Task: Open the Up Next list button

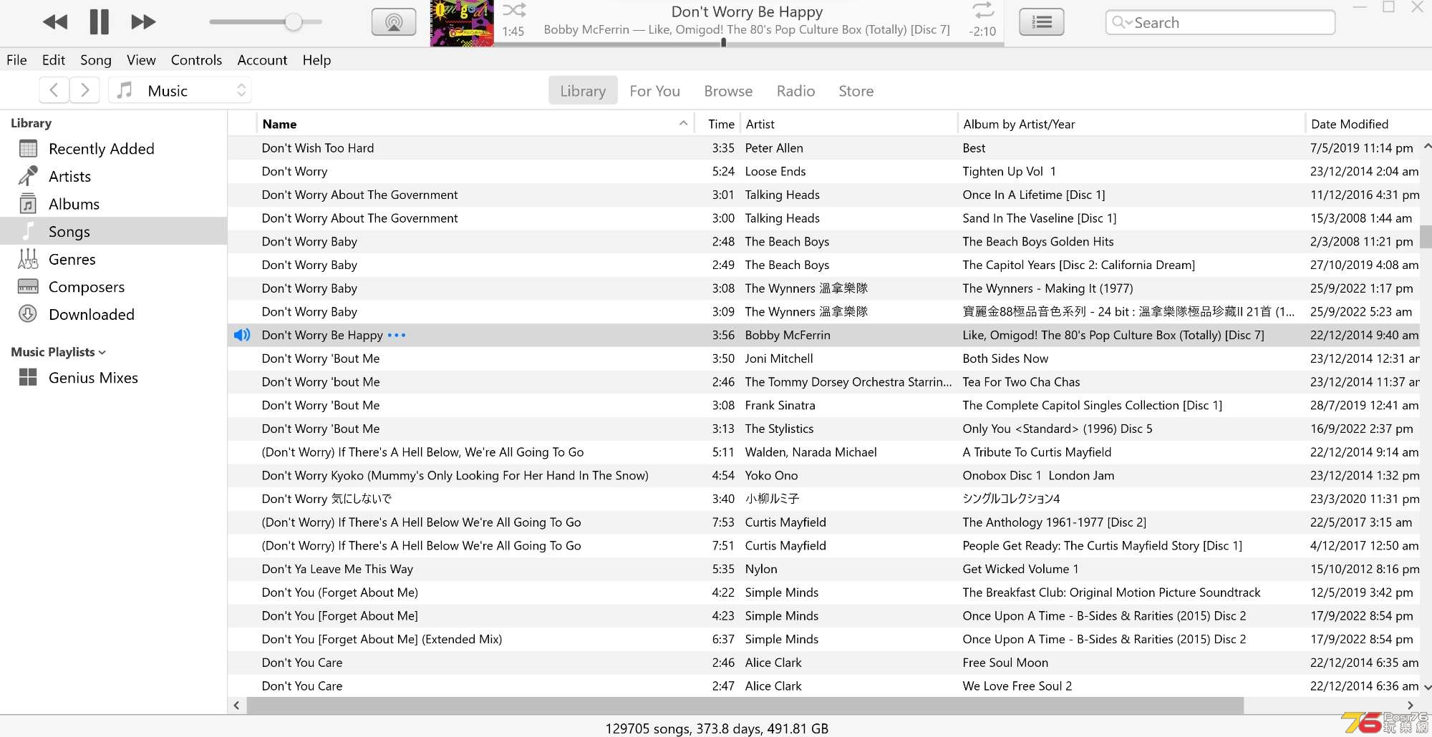Action: 1042,22
